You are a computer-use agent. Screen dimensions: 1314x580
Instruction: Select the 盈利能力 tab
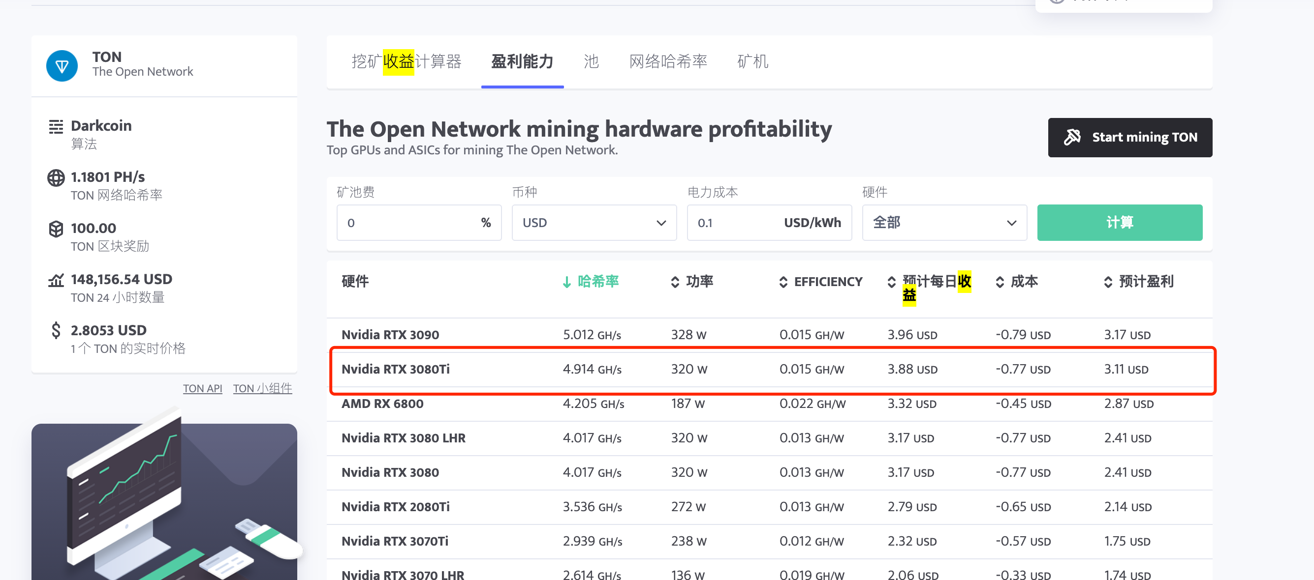pyautogui.click(x=522, y=61)
